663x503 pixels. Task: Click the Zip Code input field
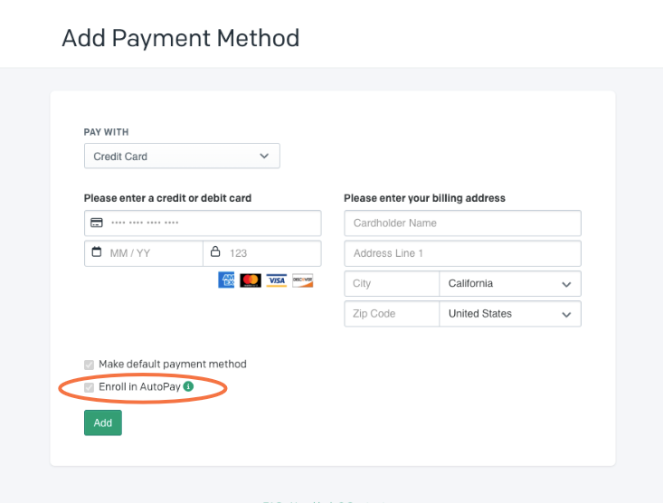pos(392,314)
